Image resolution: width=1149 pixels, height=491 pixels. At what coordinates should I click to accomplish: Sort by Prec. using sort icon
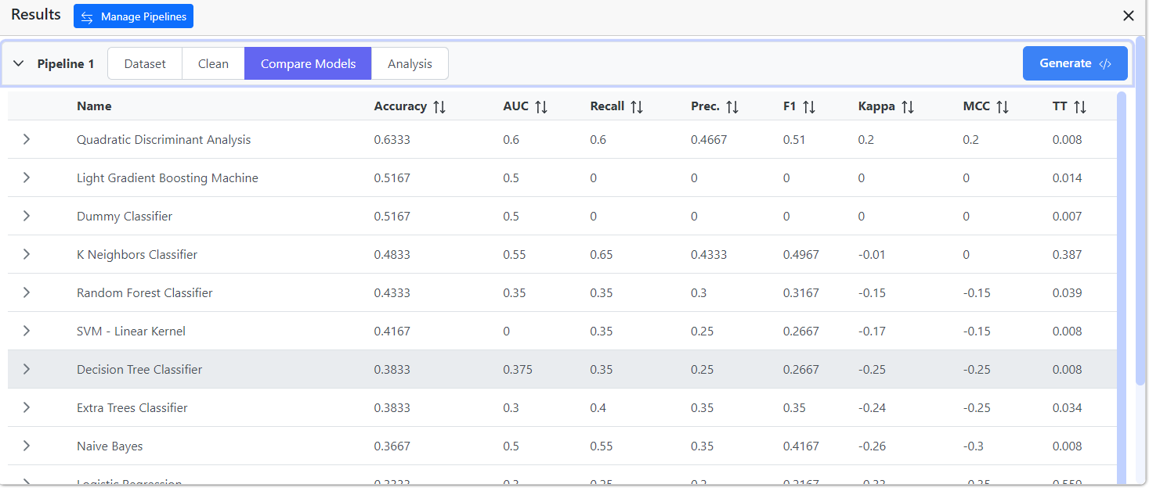[732, 106]
